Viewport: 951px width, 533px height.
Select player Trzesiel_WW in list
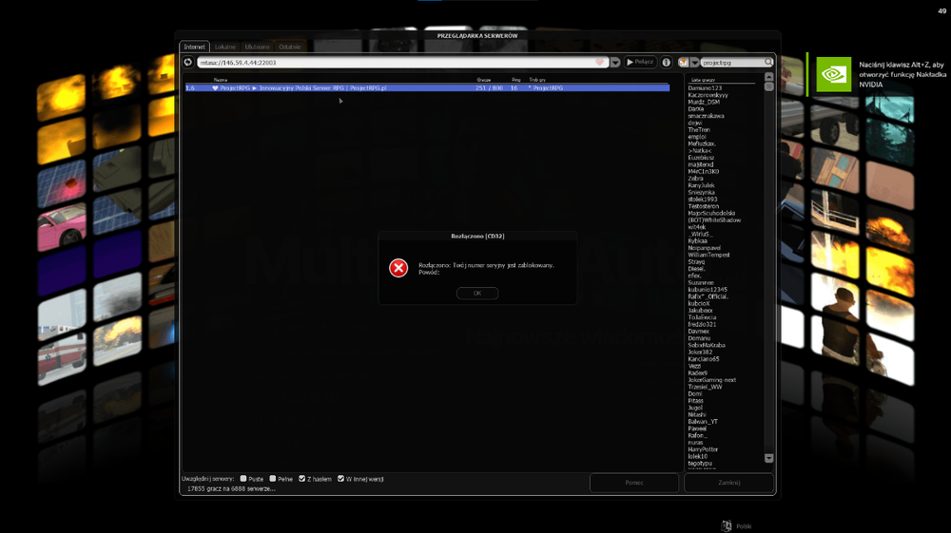pyautogui.click(x=705, y=387)
